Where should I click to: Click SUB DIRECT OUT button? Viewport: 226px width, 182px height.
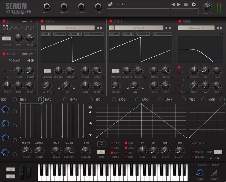tap(27, 21)
